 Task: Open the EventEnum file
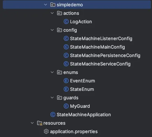(x=83, y=81)
